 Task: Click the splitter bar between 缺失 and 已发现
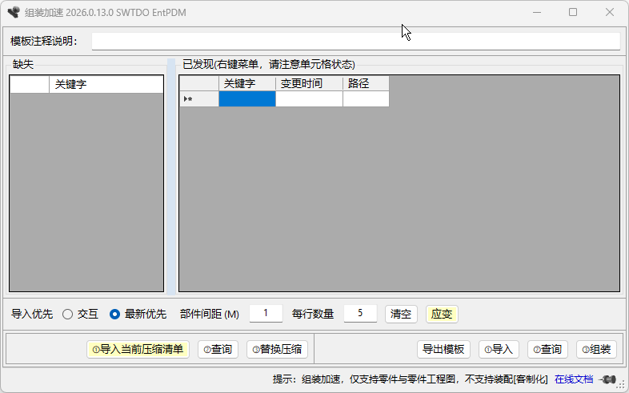click(x=171, y=176)
